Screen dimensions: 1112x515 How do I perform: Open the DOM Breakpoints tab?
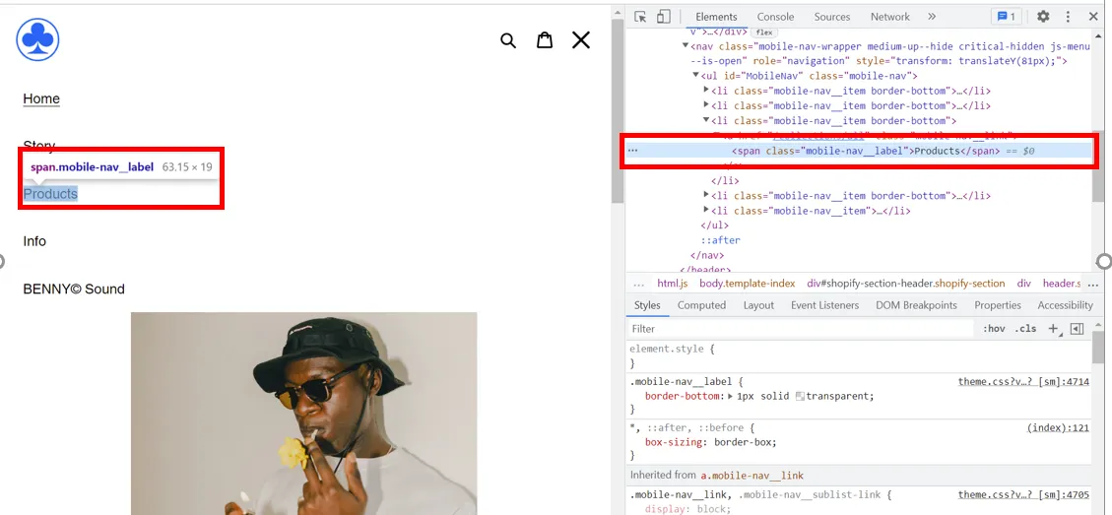pyautogui.click(x=916, y=305)
